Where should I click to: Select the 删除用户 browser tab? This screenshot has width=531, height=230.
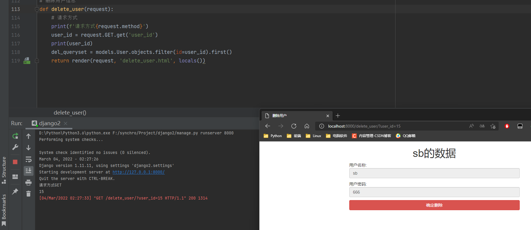296,116
